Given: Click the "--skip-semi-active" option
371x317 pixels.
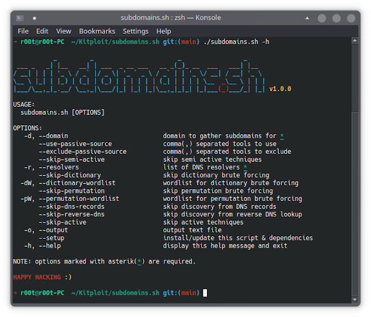Looking at the screenshot, I should click(72, 160).
